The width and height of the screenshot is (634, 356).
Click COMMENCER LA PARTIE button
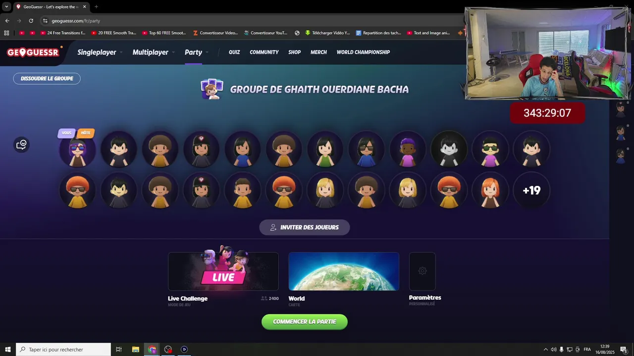pos(305,322)
